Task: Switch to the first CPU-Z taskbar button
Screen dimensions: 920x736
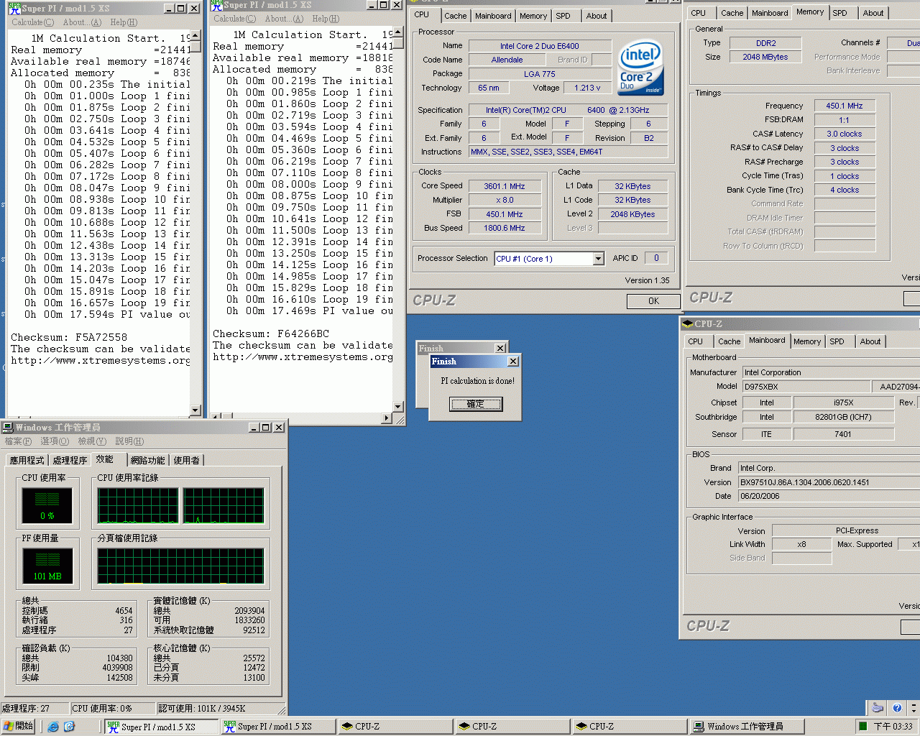Action: tap(395, 727)
